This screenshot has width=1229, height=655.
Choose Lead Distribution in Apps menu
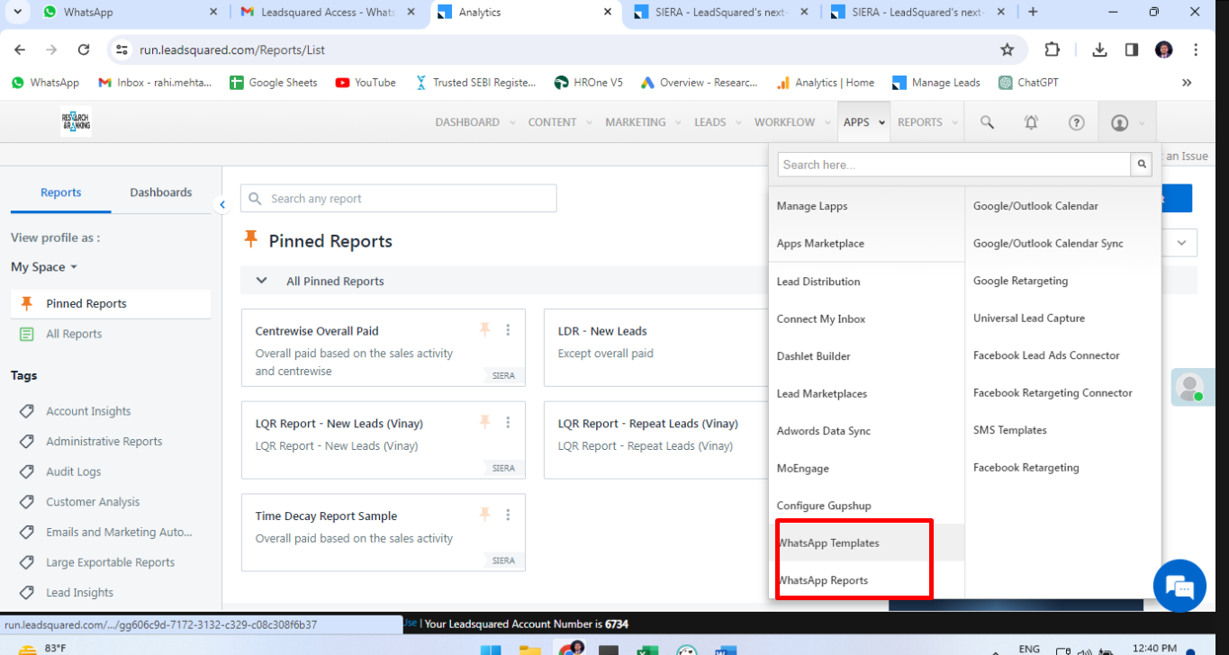(818, 282)
